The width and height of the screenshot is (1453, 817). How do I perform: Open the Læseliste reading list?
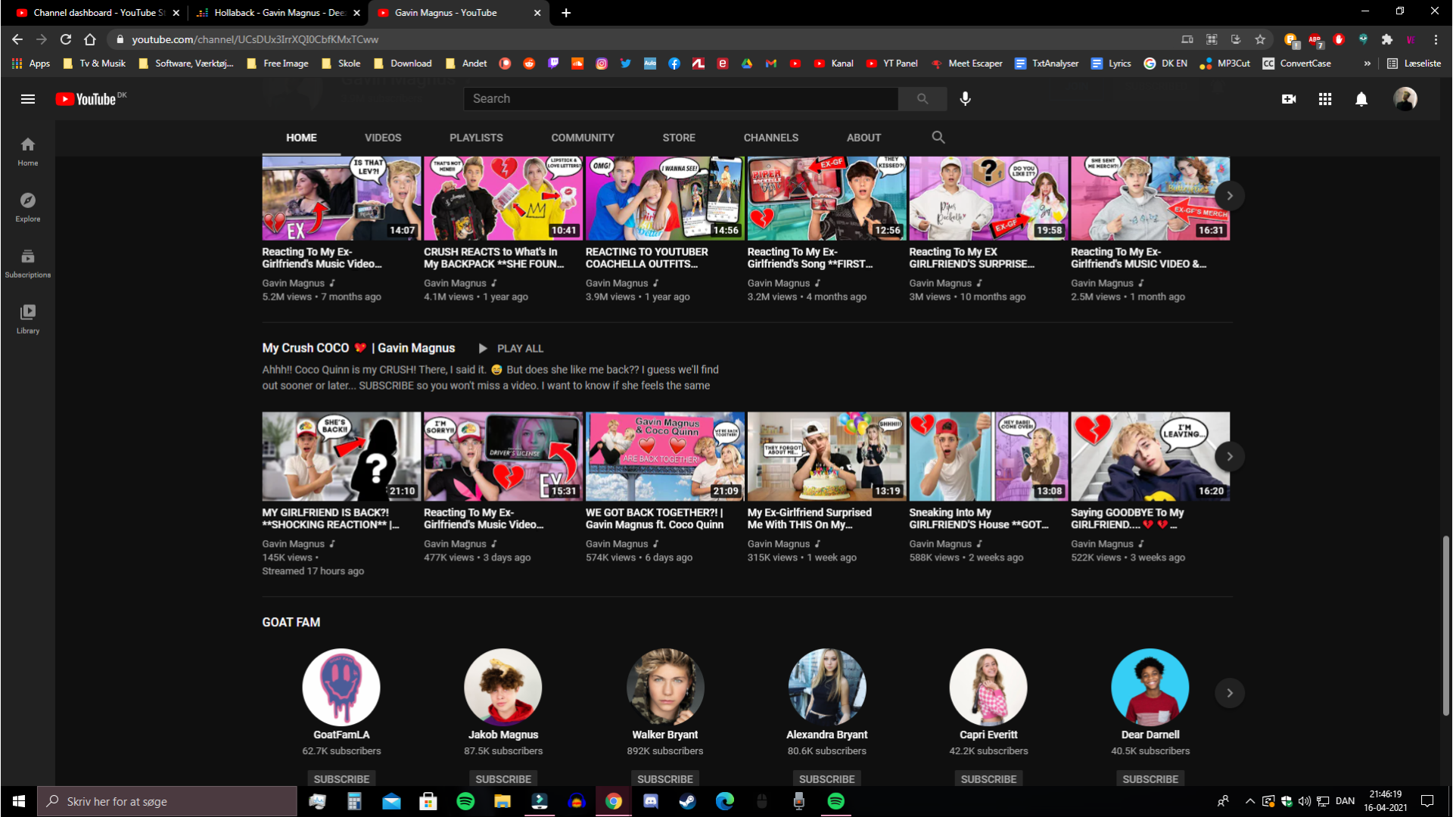tap(1414, 64)
